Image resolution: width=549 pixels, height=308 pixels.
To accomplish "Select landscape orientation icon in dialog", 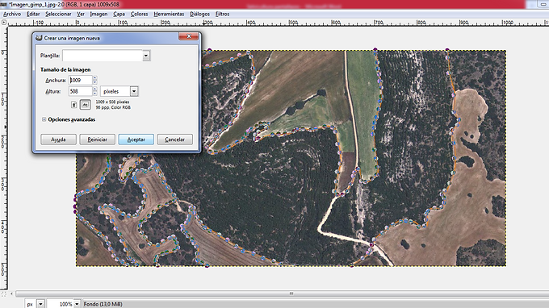I will click(85, 105).
